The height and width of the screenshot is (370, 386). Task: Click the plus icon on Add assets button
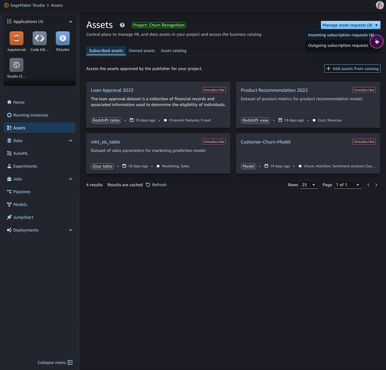(x=328, y=69)
